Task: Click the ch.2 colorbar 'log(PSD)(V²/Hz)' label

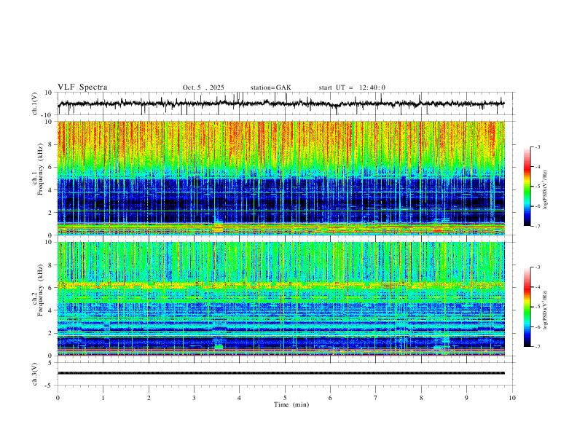Action: click(x=545, y=310)
